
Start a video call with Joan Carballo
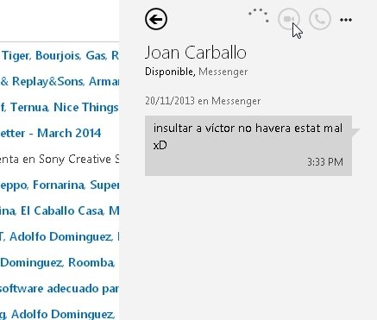(x=289, y=19)
